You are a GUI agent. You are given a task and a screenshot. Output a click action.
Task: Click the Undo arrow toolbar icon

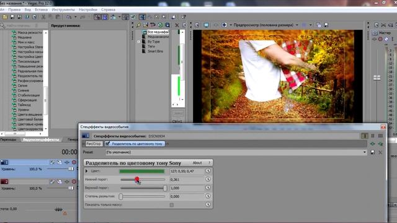[x=69, y=17]
